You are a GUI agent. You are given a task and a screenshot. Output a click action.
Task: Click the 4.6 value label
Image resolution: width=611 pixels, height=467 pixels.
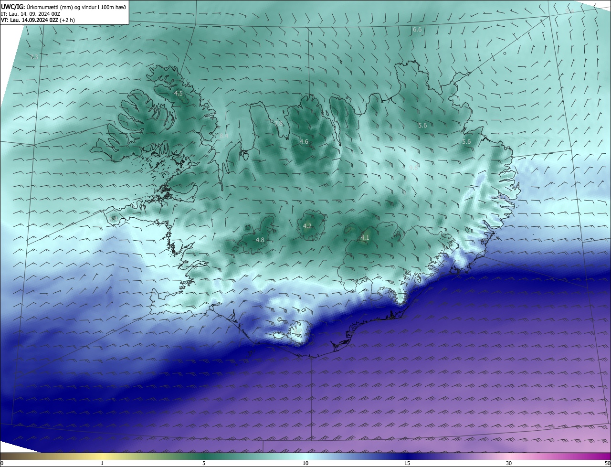(304, 142)
